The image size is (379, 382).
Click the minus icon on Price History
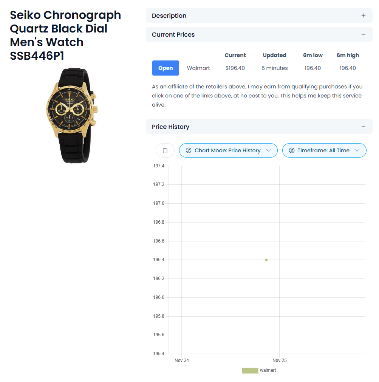pos(363,127)
